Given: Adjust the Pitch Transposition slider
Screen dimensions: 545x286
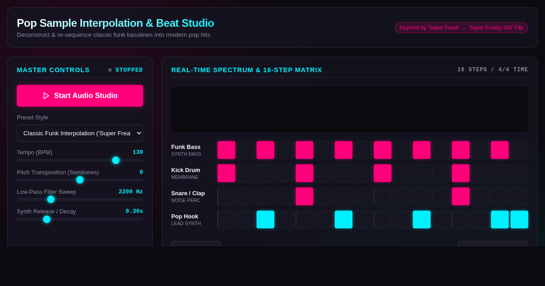Looking at the screenshot, I should point(80,180).
